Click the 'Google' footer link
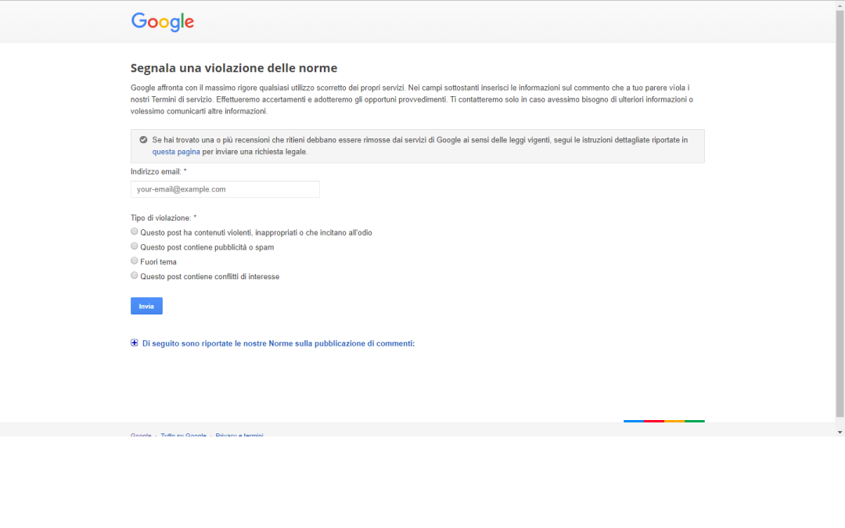The width and height of the screenshot is (845, 528). tap(141, 435)
